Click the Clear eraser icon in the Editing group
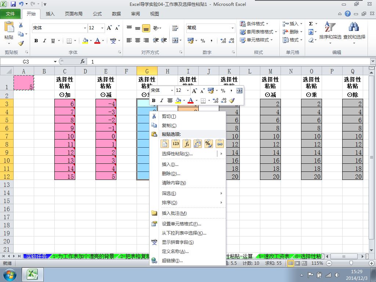The width and height of the screenshot is (376, 282). pos(311,40)
